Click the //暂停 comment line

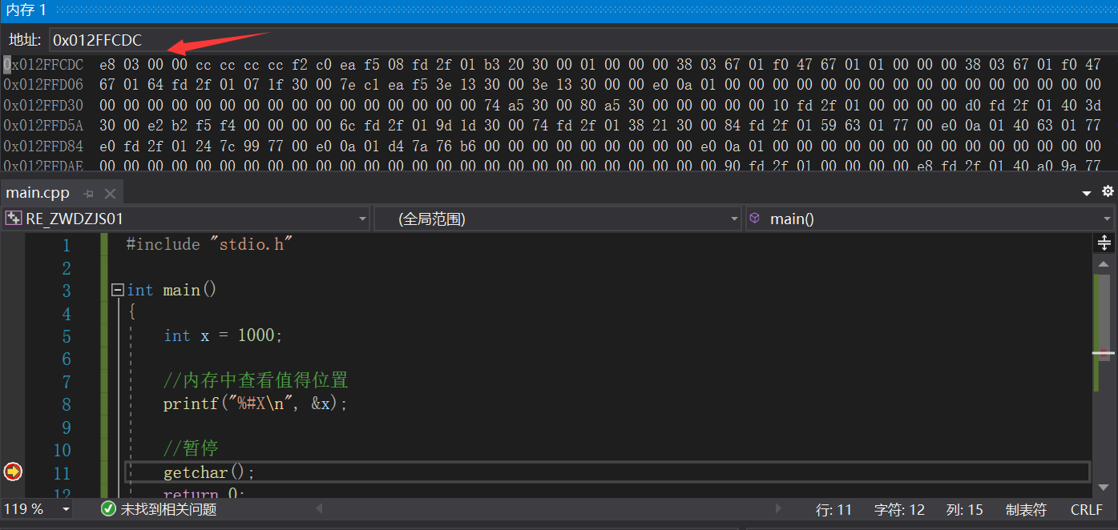pyautogui.click(x=191, y=448)
